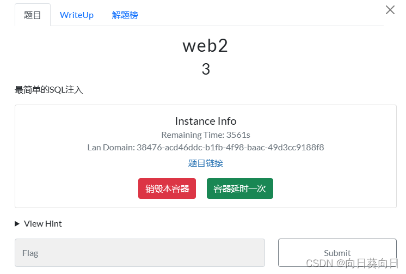406x274 pixels.
Task: Switch to the 题目 tab
Action: (x=32, y=15)
